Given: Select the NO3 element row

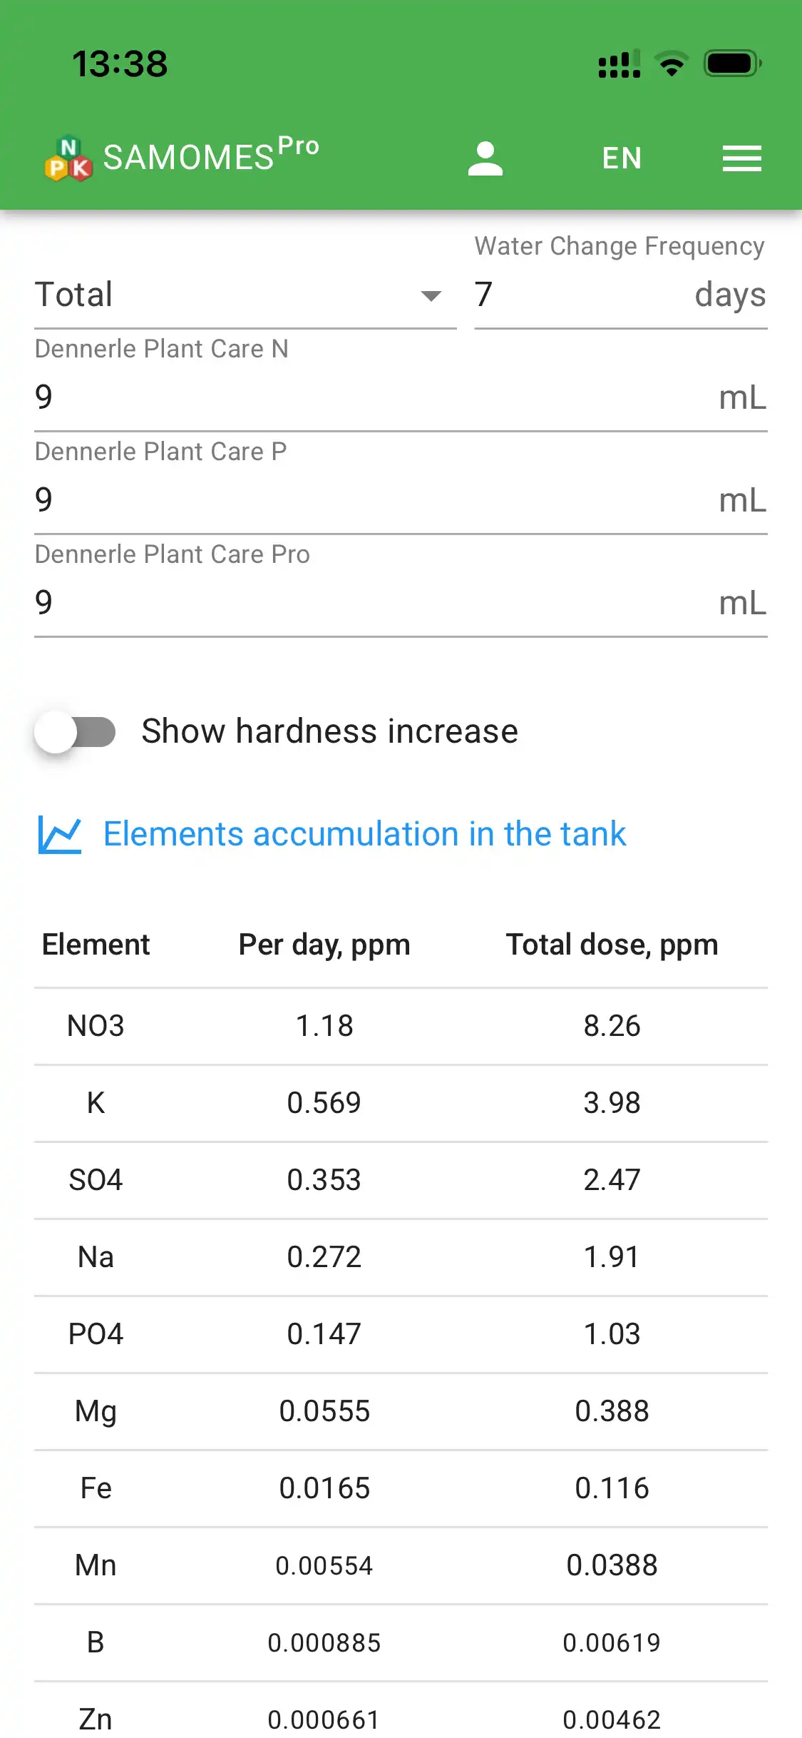Looking at the screenshot, I should 401,1026.
